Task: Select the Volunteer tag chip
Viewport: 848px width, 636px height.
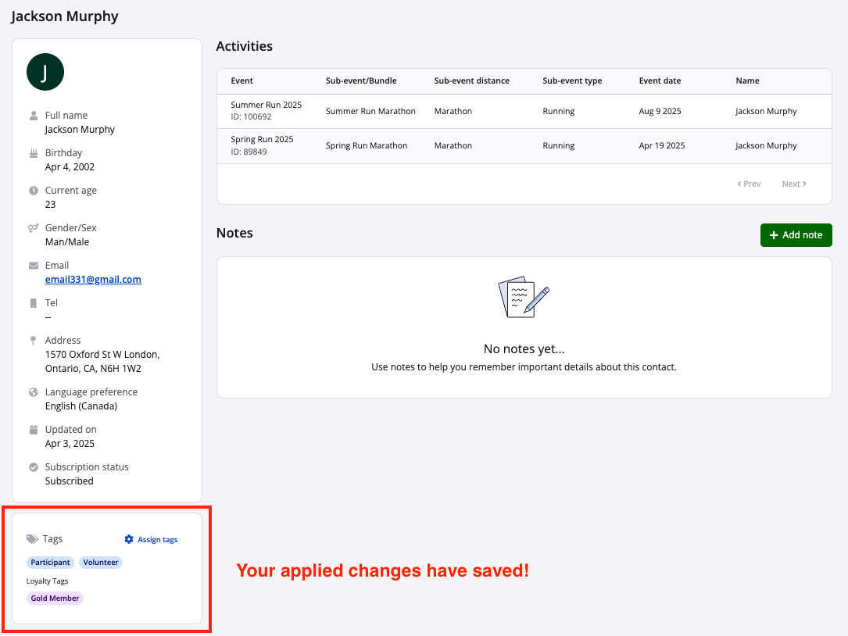Action: (x=101, y=563)
